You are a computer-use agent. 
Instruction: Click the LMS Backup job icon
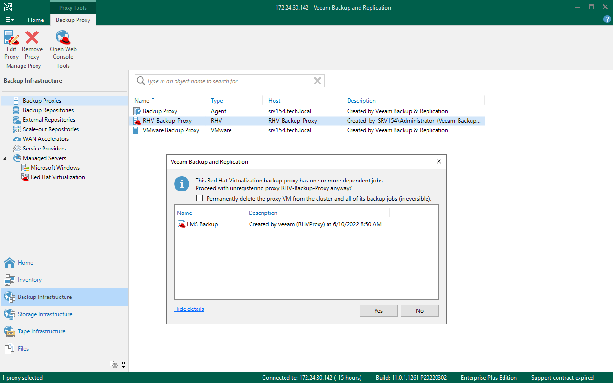click(181, 224)
